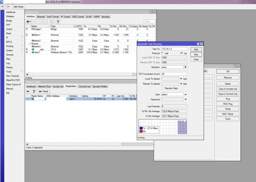Click the wlan1 wireless interface icon
This screenshot has width=256, height=182.
point(33,52)
